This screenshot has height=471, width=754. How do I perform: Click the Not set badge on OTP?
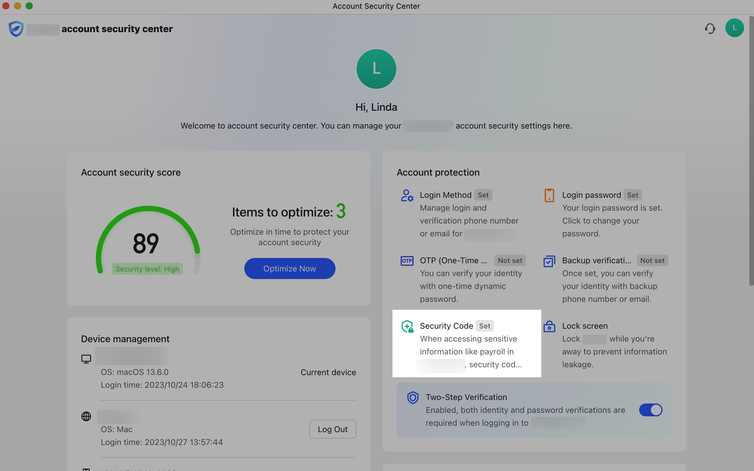tap(510, 260)
